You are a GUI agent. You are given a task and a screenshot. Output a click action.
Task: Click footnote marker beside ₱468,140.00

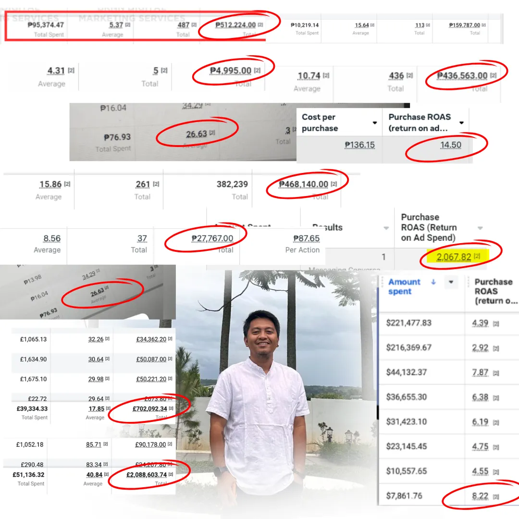pyautogui.click(x=334, y=184)
